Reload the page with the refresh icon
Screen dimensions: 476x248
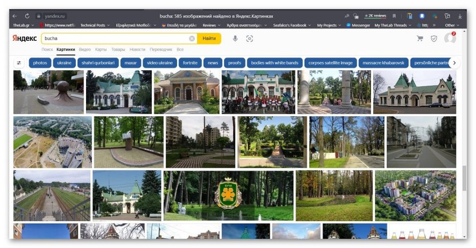pyautogui.click(x=27, y=16)
